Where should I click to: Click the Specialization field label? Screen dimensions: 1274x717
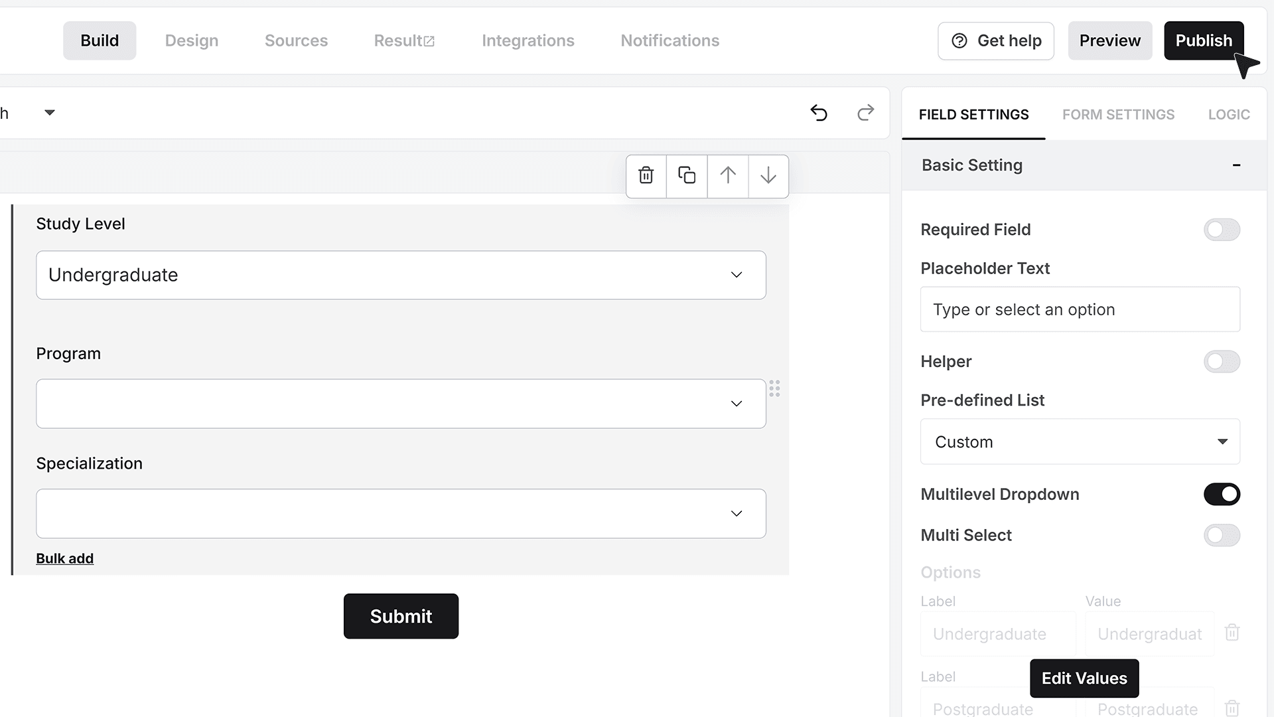89,463
